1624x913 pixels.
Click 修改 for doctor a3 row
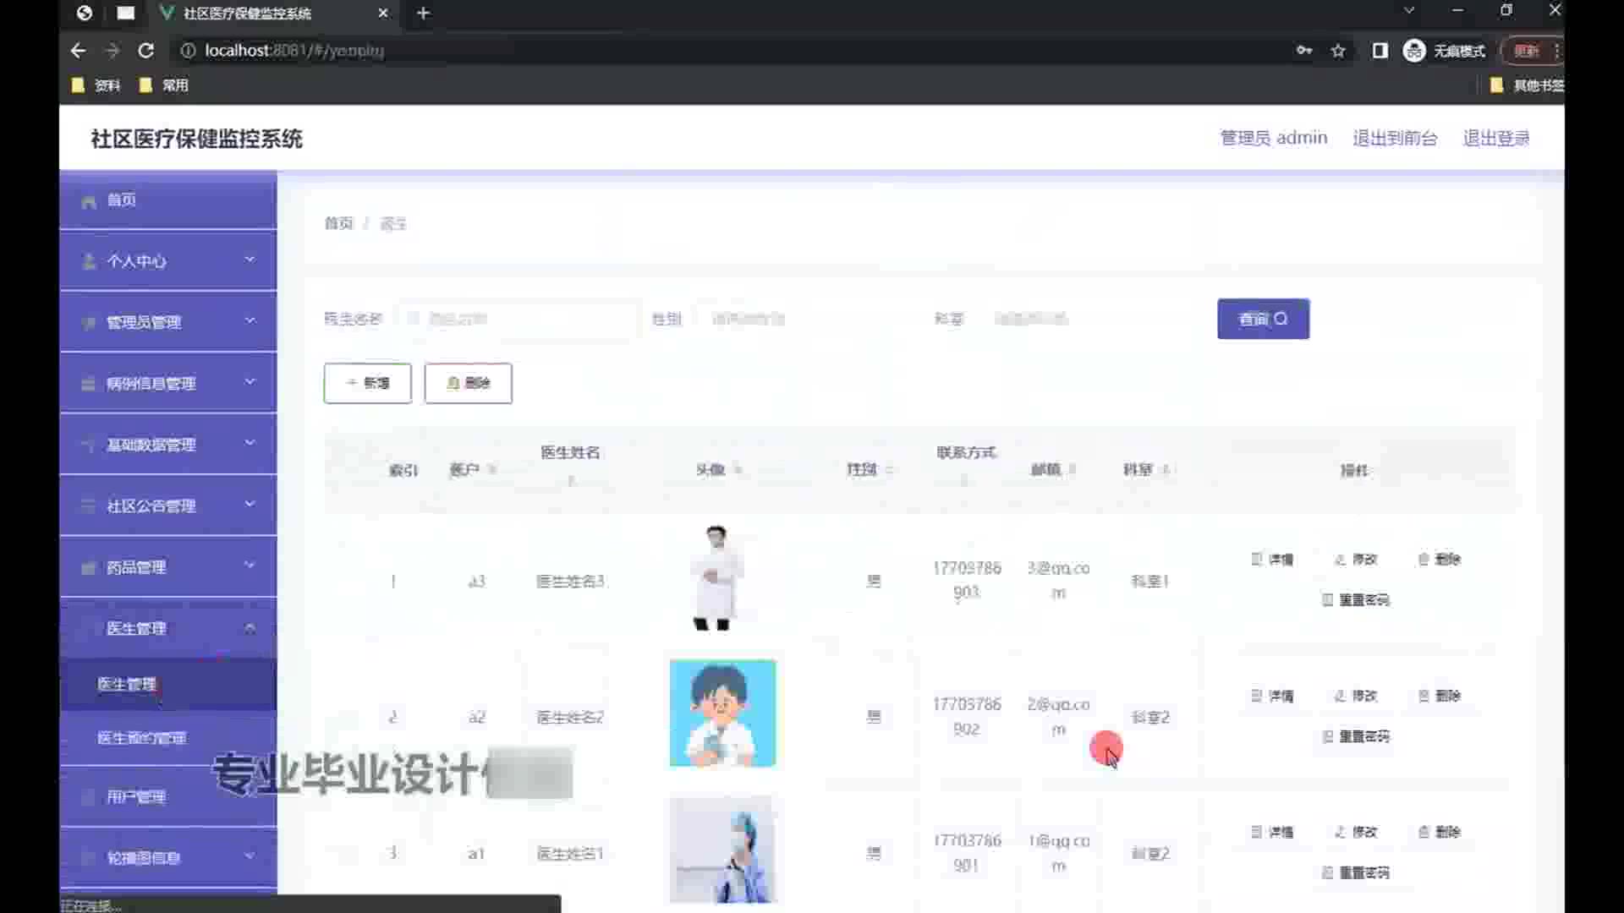1356,560
